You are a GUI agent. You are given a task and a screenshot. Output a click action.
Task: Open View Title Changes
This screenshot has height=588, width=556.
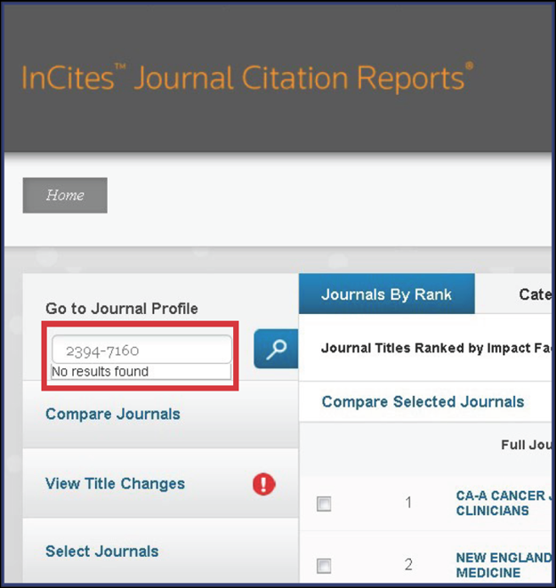(x=115, y=483)
